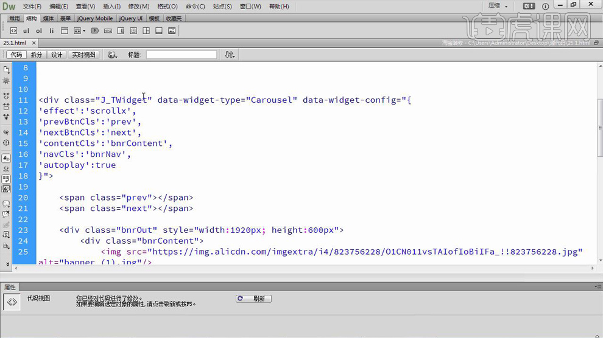Screen dimensions: 603x338
Task: Click the 刷新 refresh button
Action: click(253, 299)
